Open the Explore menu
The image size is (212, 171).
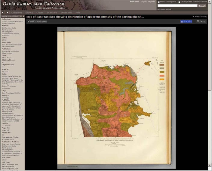(29, 13)
